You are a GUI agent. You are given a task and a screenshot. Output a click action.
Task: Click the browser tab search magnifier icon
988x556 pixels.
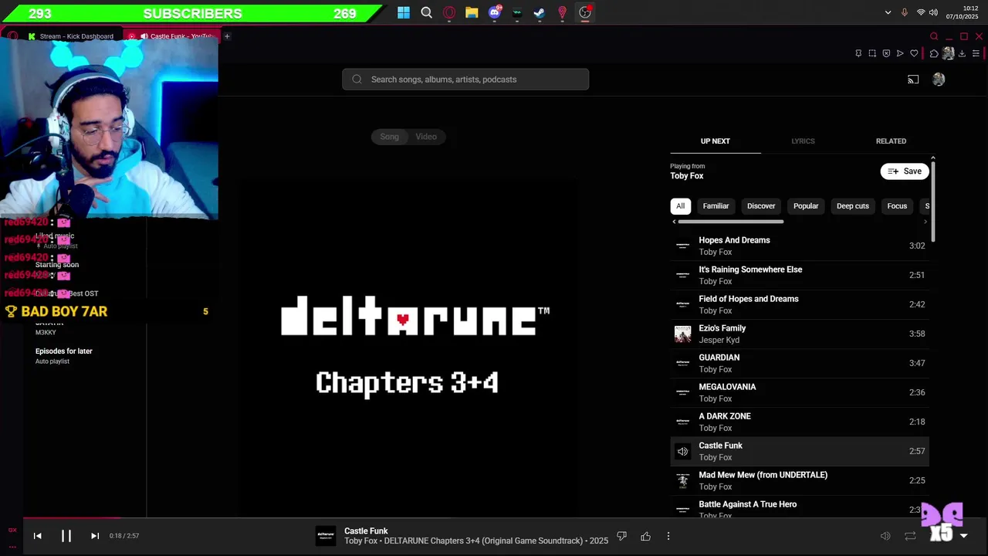point(934,36)
